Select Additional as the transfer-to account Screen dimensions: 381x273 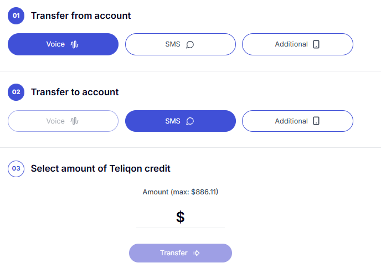(x=297, y=121)
